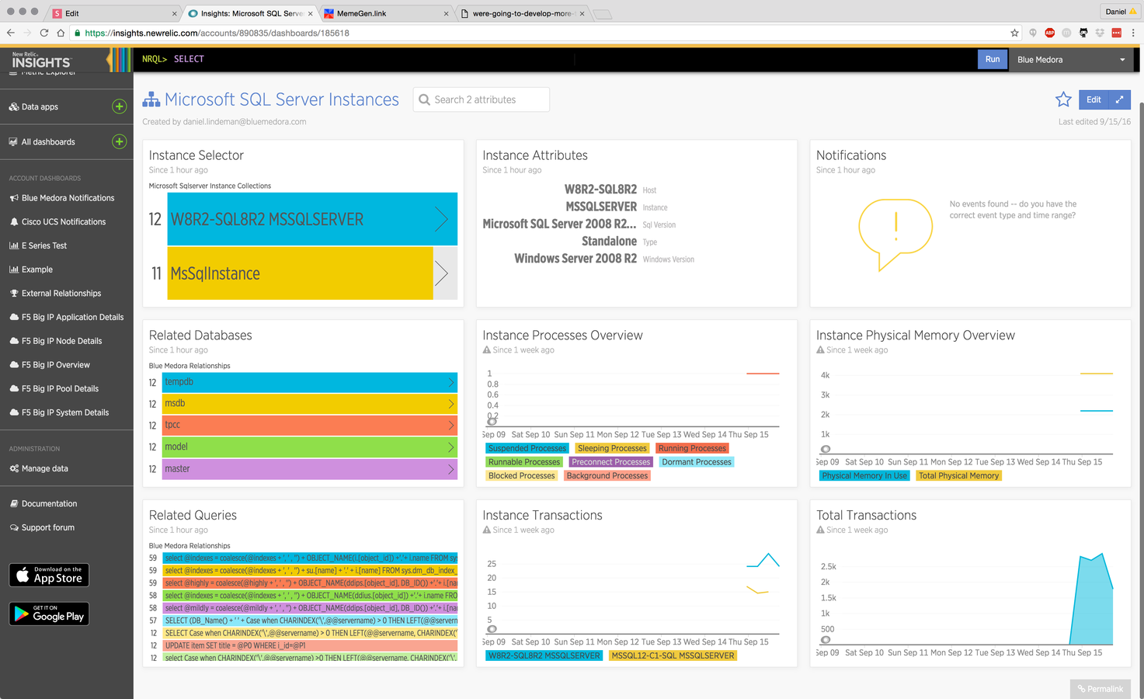Switch to the Edit browser tab

point(113,13)
